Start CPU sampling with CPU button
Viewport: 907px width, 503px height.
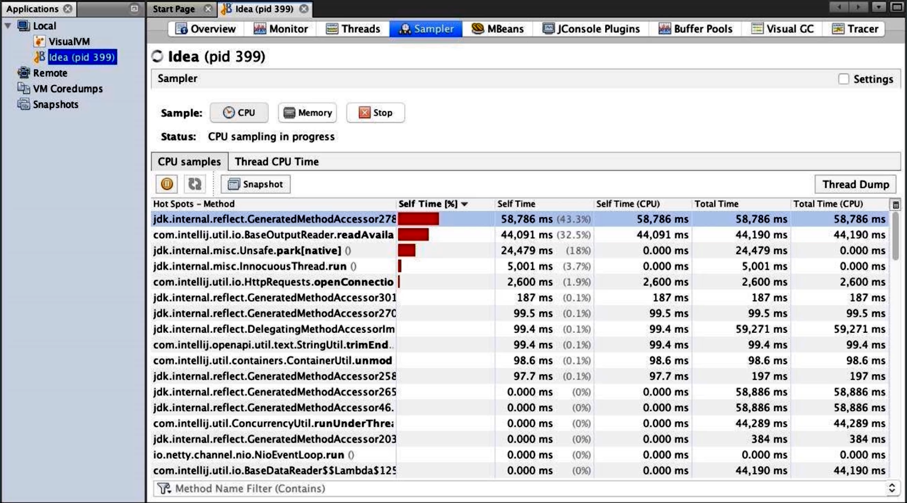pyautogui.click(x=239, y=113)
